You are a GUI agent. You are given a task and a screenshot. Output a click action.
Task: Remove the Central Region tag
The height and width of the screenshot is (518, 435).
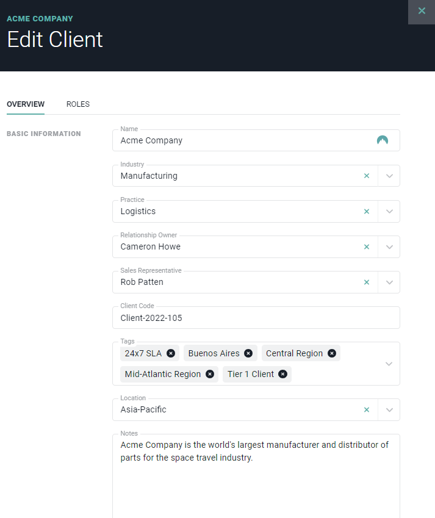(332, 353)
